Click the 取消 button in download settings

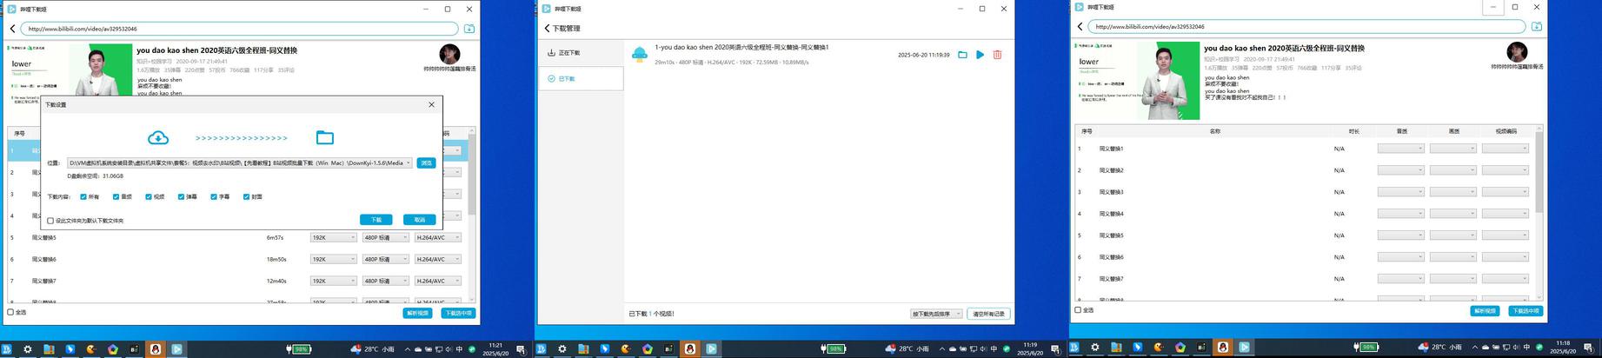pyautogui.click(x=420, y=220)
